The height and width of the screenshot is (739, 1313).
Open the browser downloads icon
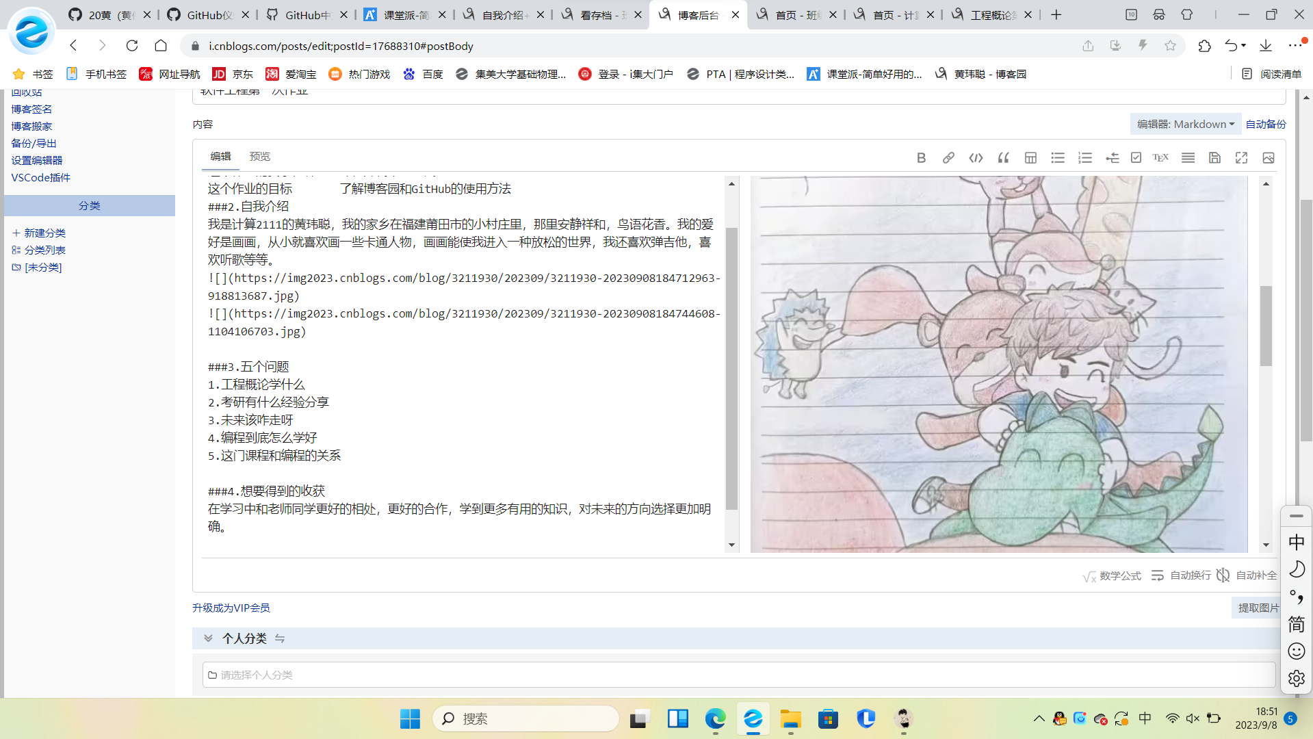pyautogui.click(x=1266, y=46)
